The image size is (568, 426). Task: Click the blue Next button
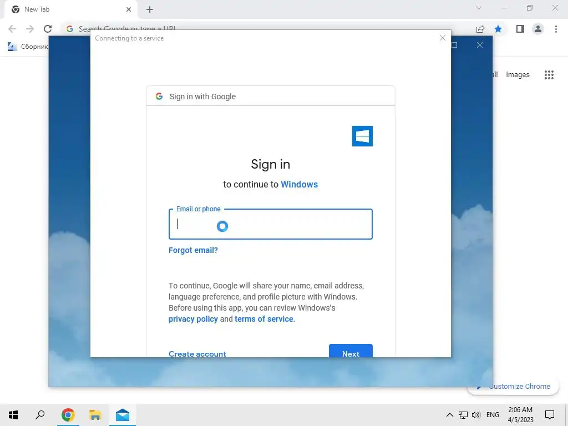[351, 351]
